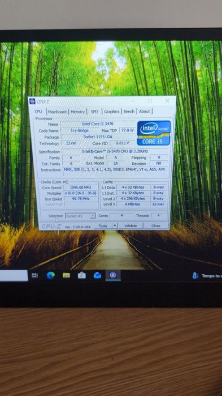The image size is (222, 396).
Task: Click the Intel Core i5 logo
Action: tap(154, 133)
